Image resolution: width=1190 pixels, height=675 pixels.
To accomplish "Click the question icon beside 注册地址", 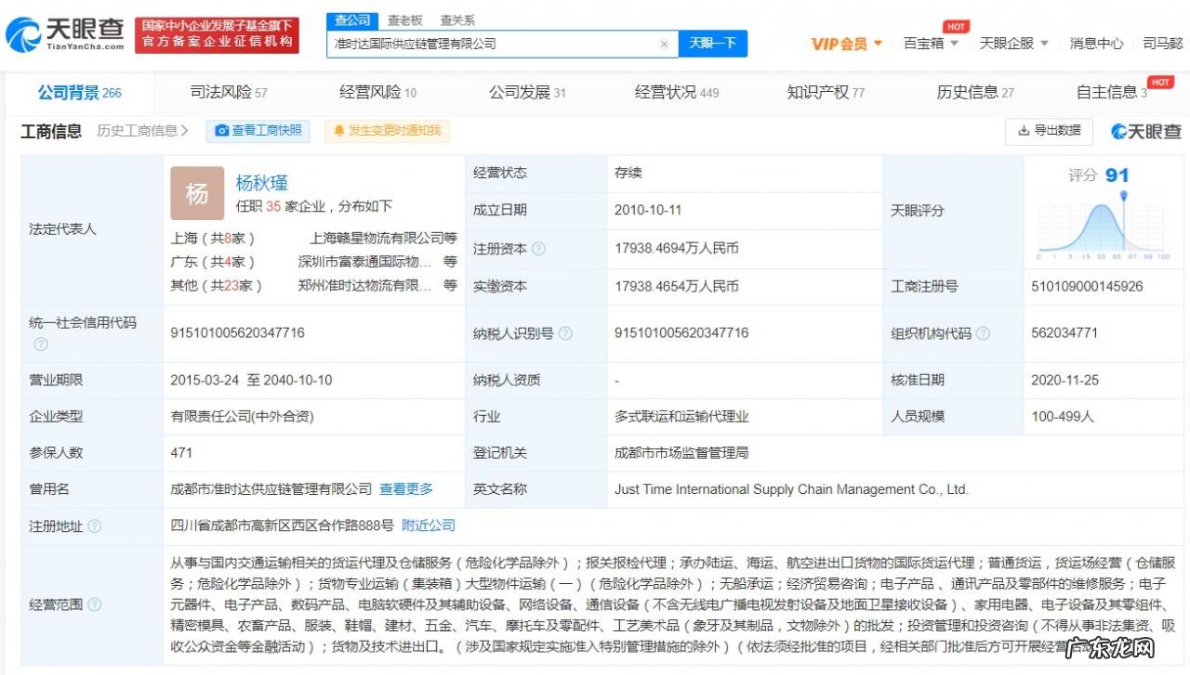I will tap(94, 526).
